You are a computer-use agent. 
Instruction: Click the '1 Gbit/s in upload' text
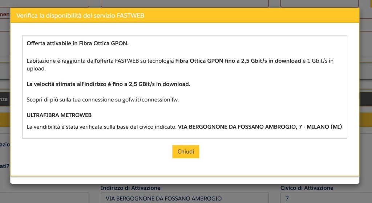click(x=318, y=61)
